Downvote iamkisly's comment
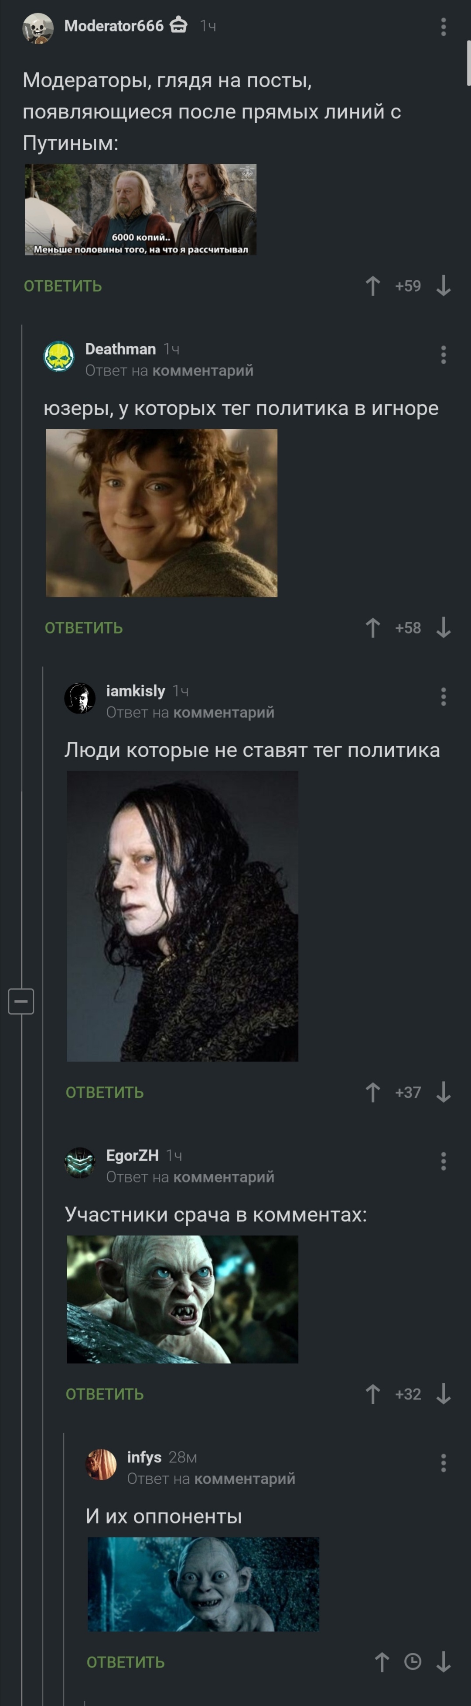This screenshot has width=471, height=1706. pos(443,1092)
